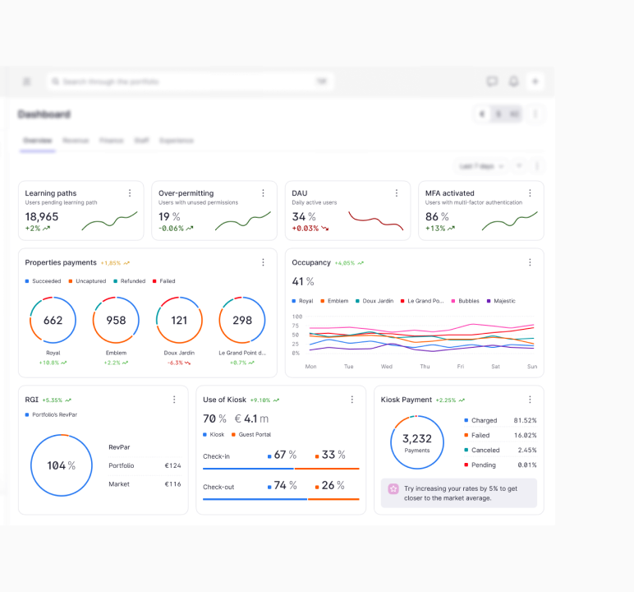Open the Over-permitting card three-dot menu
634x592 pixels.
coord(263,193)
